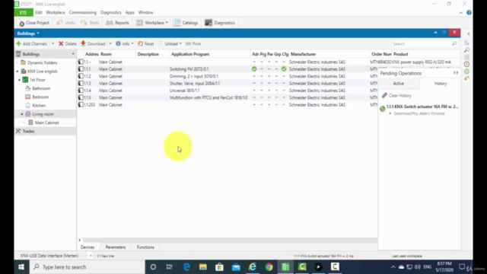Open the Catalogs panel
The height and width of the screenshot is (274, 487).
coord(186,23)
